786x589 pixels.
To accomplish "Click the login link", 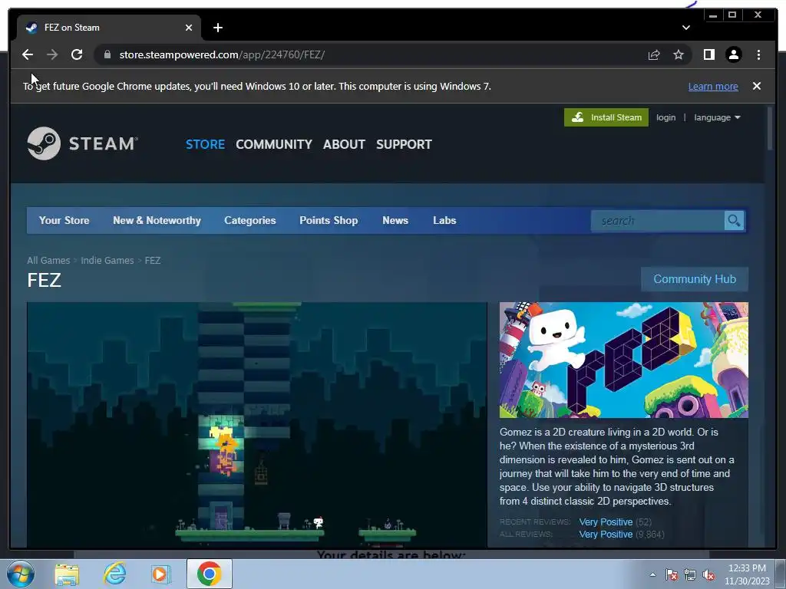I will coord(665,117).
